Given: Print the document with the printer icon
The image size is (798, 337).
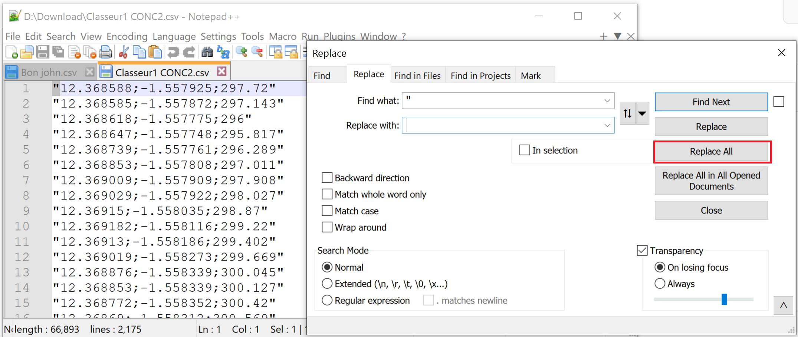Looking at the screenshot, I should (106, 52).
